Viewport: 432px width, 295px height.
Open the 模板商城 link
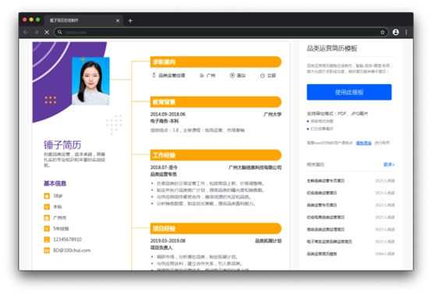363,143
